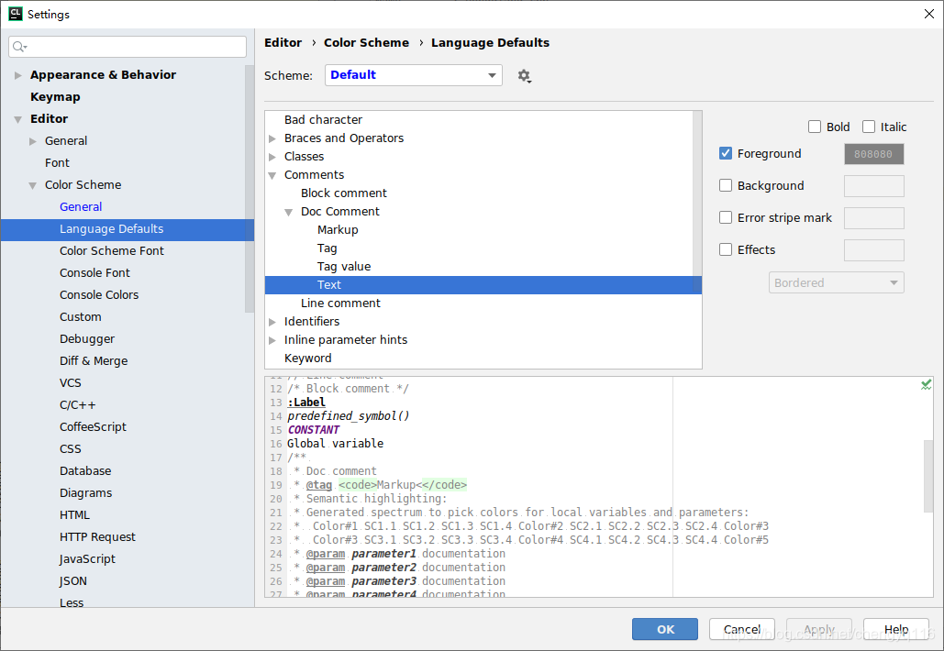Click the Error stripe mark color box
The width and height of the screenshot is (944, 651).
pyautogui.click(x=874, y=218)
